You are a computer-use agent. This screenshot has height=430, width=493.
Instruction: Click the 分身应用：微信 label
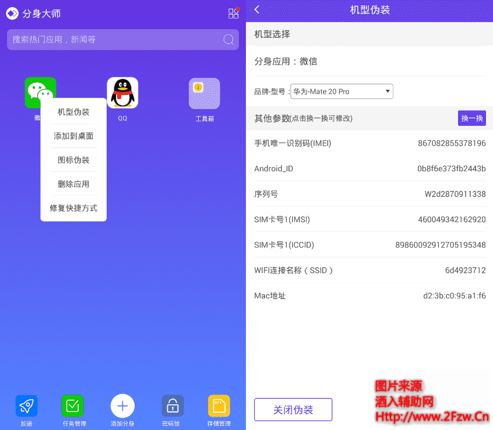coord(286,61)
